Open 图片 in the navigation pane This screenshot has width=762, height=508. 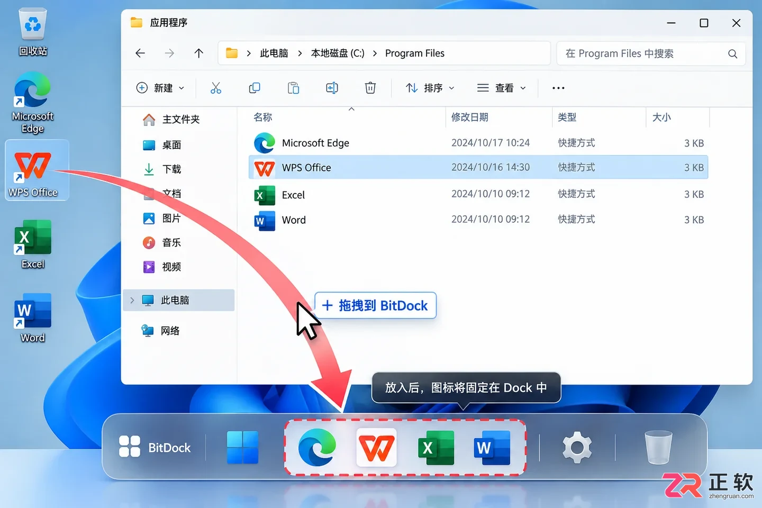click(162, 218)
